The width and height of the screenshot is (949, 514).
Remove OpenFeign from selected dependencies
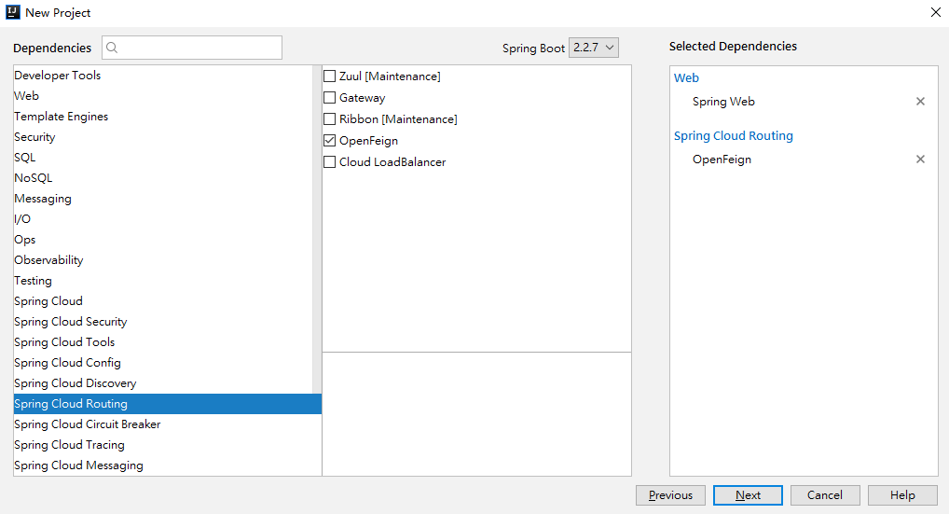click(x=920, y=160)
